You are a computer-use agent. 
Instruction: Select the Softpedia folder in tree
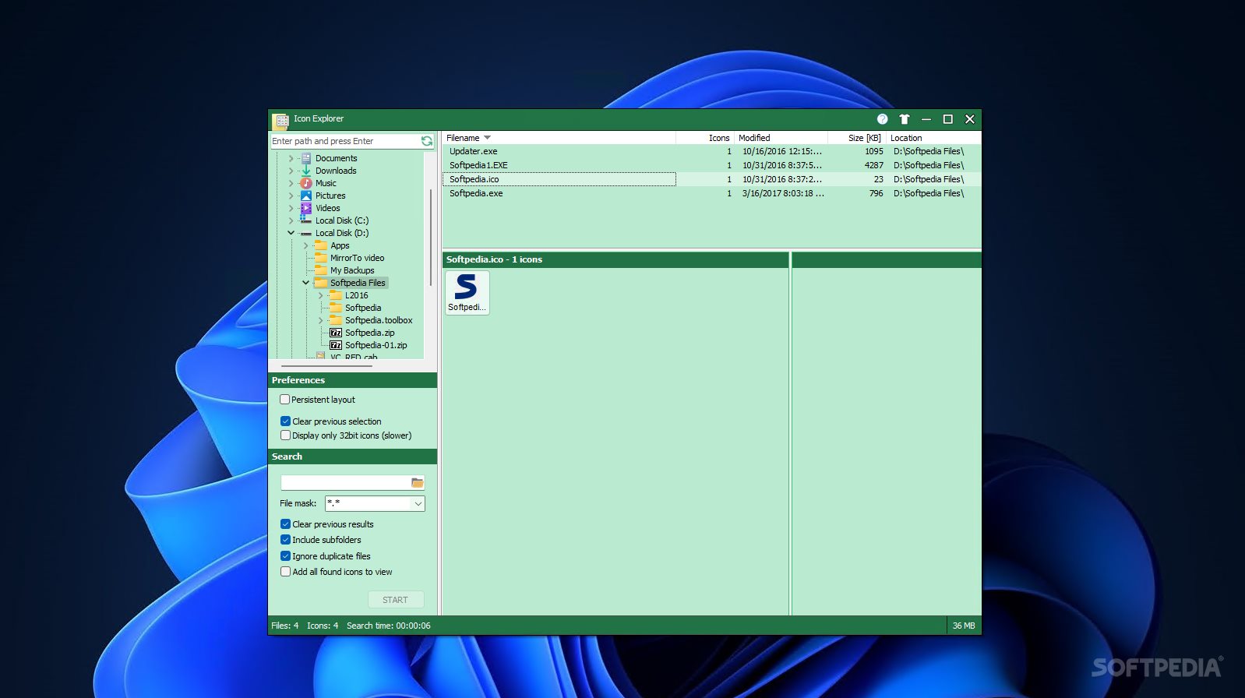click(363, 308)
